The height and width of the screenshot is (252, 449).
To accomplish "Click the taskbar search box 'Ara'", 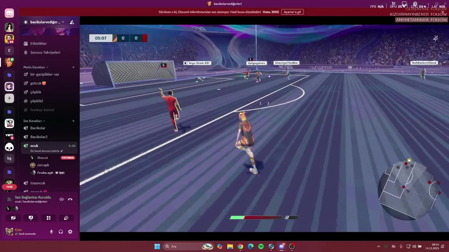I will (189, 246).
